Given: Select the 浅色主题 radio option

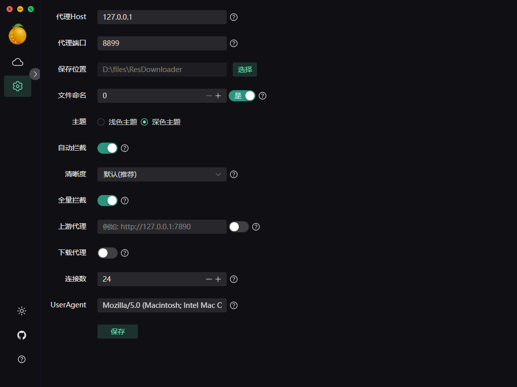Looking at the screenshot, I should [x=100, y=121].
